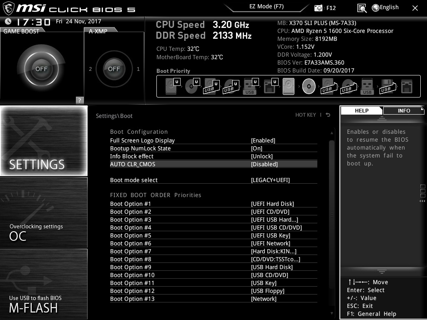427x320 pixels.
Task: Click the legacy network boot priority icon
Action: coord(407,87)
